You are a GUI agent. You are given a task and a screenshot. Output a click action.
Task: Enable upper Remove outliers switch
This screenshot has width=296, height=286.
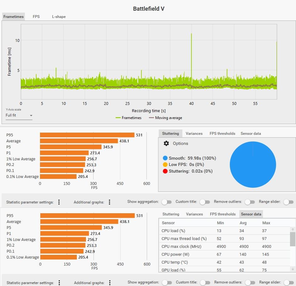pos(250,202)
